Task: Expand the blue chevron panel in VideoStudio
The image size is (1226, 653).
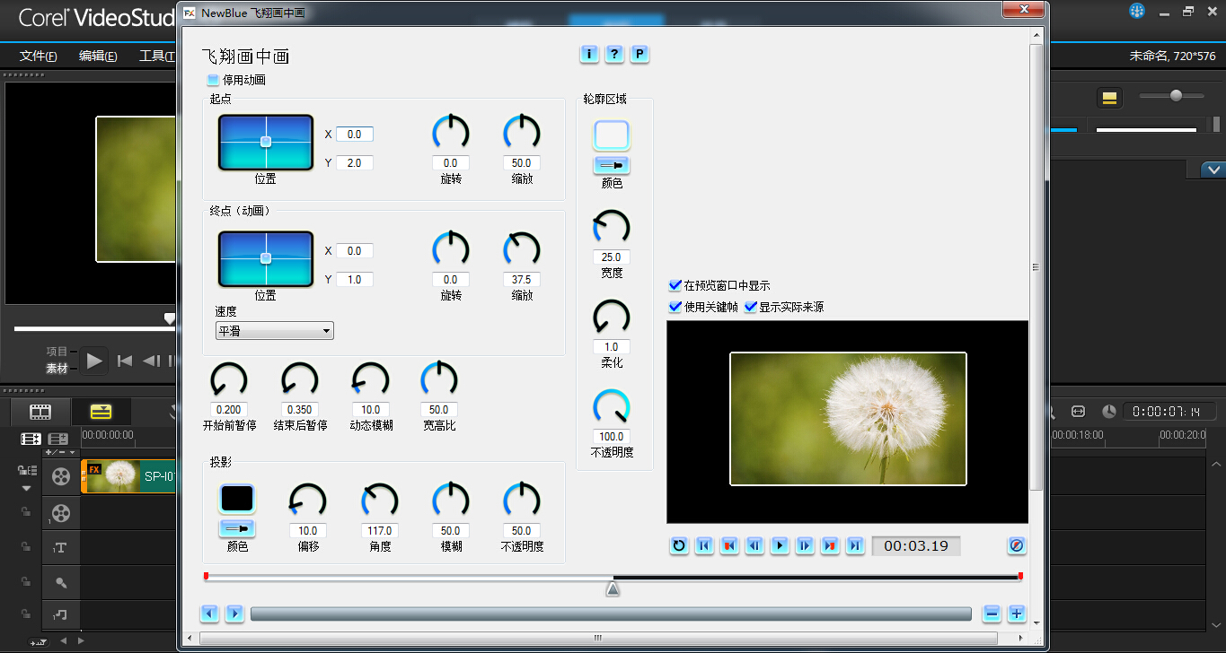Action: (x=1213, y=169)
